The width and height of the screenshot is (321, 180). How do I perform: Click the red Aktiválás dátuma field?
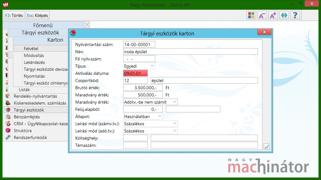[135, 73]
